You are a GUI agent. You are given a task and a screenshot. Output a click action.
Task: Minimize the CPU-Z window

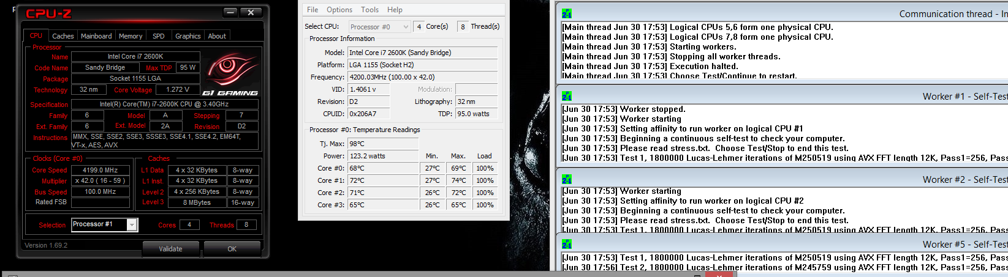click(230, 12)
